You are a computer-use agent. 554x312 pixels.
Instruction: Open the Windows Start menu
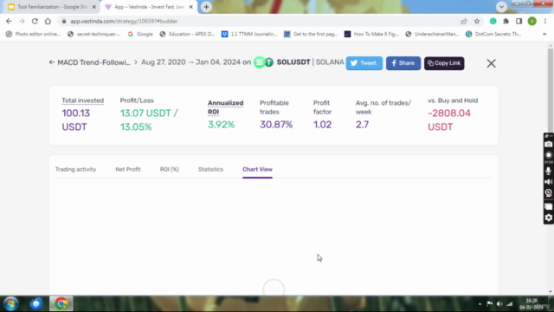(11, 304)
